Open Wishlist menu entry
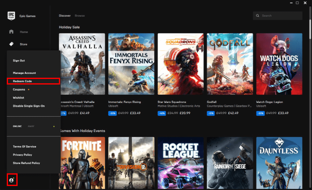 click(18, 97)
